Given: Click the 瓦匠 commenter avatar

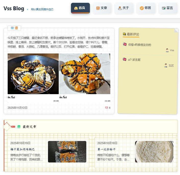Looking at the screenshot, I should [166, 65].
